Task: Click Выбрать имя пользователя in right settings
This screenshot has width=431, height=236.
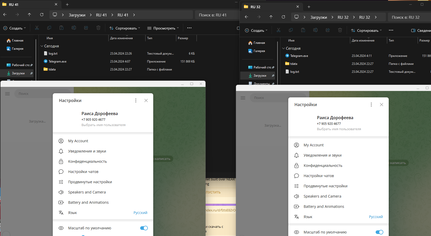Action: point(339,129)
